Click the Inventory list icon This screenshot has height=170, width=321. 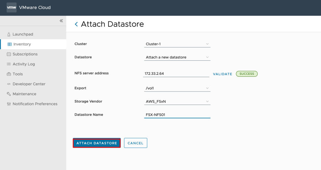(9, 44)
